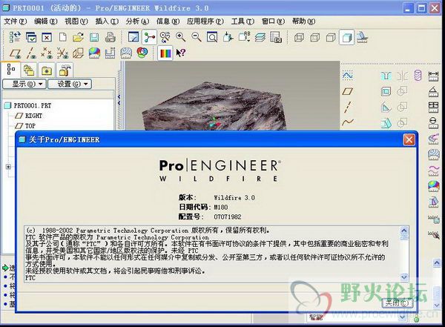The width and height of the screenshot is (445, 327).
Task: Toggle the spin center icon
Action: (149, 37)
